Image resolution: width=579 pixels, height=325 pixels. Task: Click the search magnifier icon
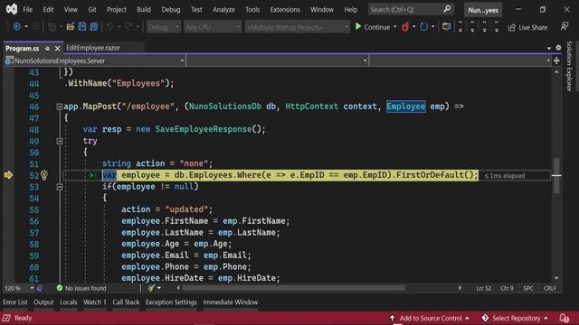pos(447,9)
